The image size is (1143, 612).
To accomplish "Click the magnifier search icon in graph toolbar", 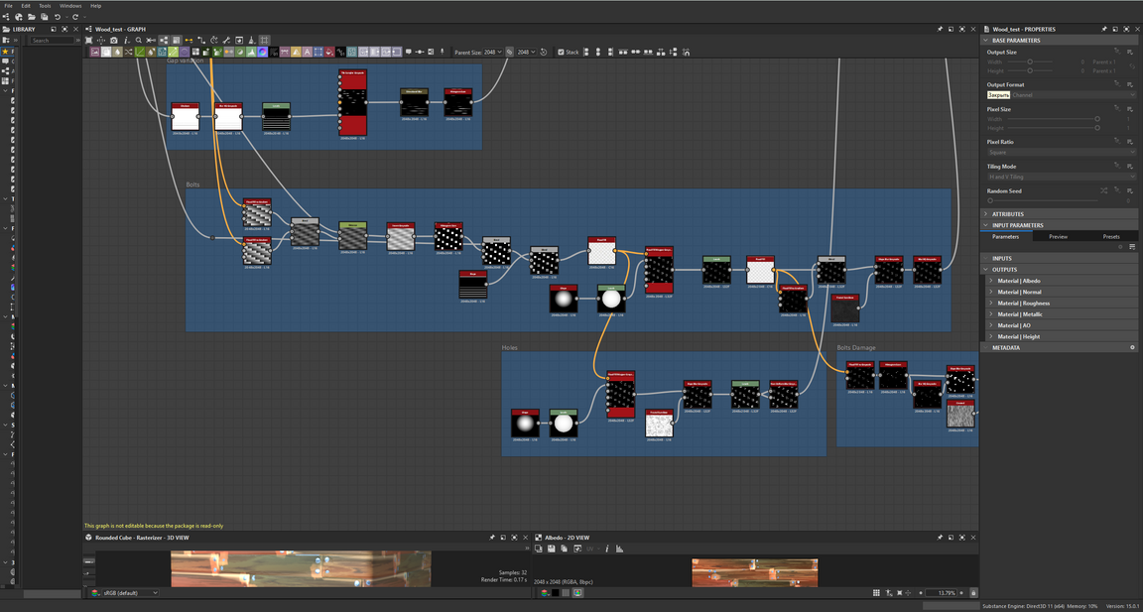I will (138, 41).
